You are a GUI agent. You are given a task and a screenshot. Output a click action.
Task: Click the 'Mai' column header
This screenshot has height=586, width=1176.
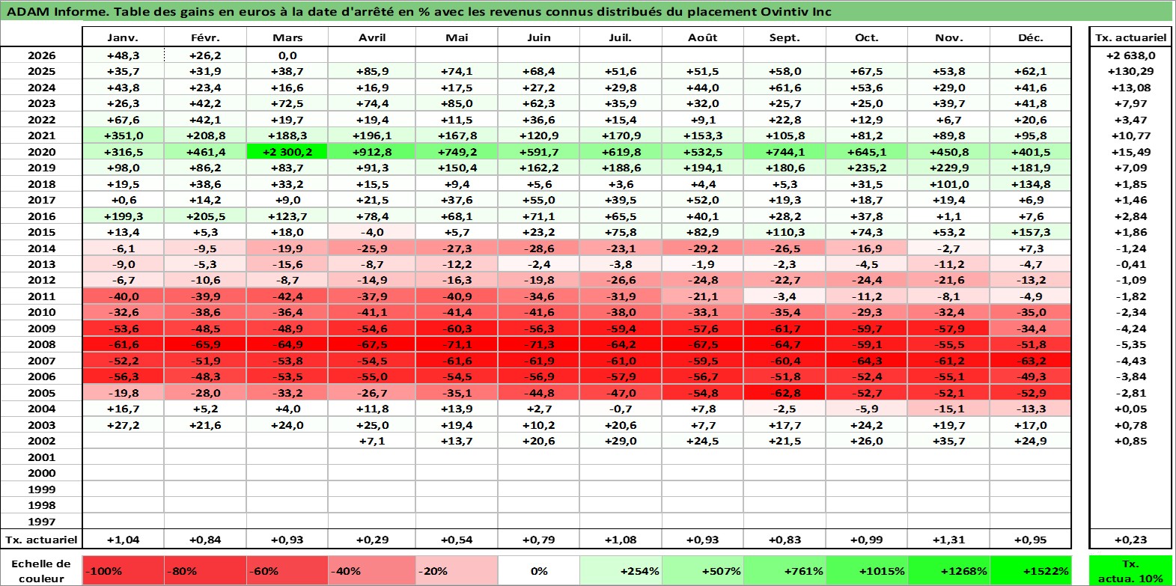[457, 37]
